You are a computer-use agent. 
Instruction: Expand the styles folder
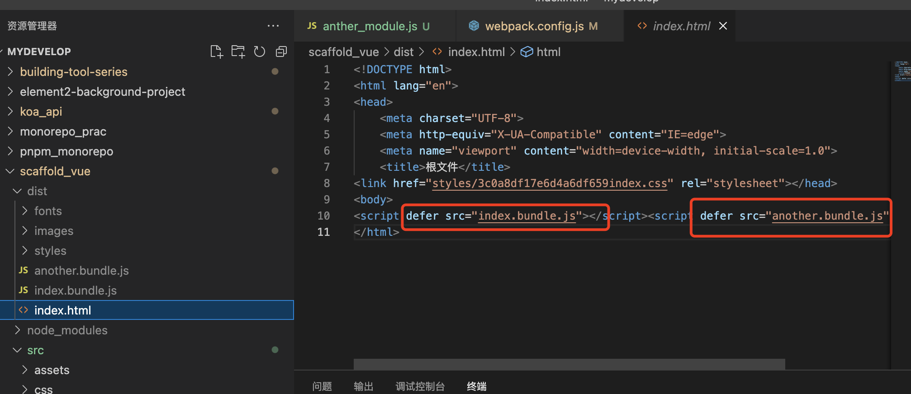(147, 250)
